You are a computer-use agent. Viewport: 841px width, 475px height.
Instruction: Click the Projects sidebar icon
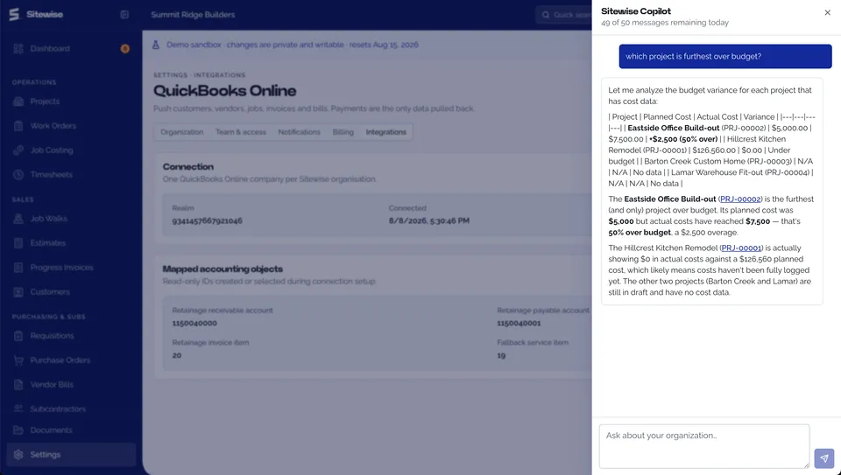18,101
